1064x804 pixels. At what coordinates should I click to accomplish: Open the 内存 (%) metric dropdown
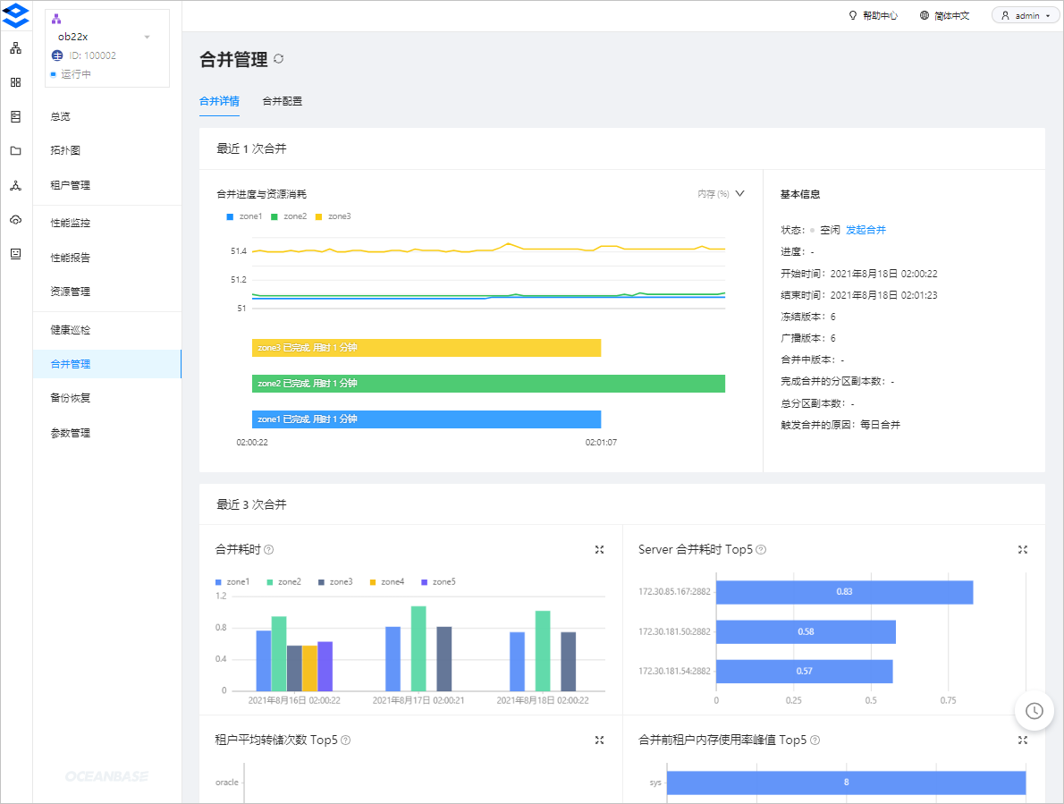click(x=721, y=194)
